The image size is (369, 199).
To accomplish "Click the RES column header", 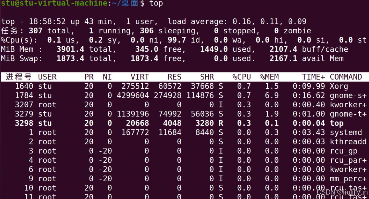I will 174,77.
